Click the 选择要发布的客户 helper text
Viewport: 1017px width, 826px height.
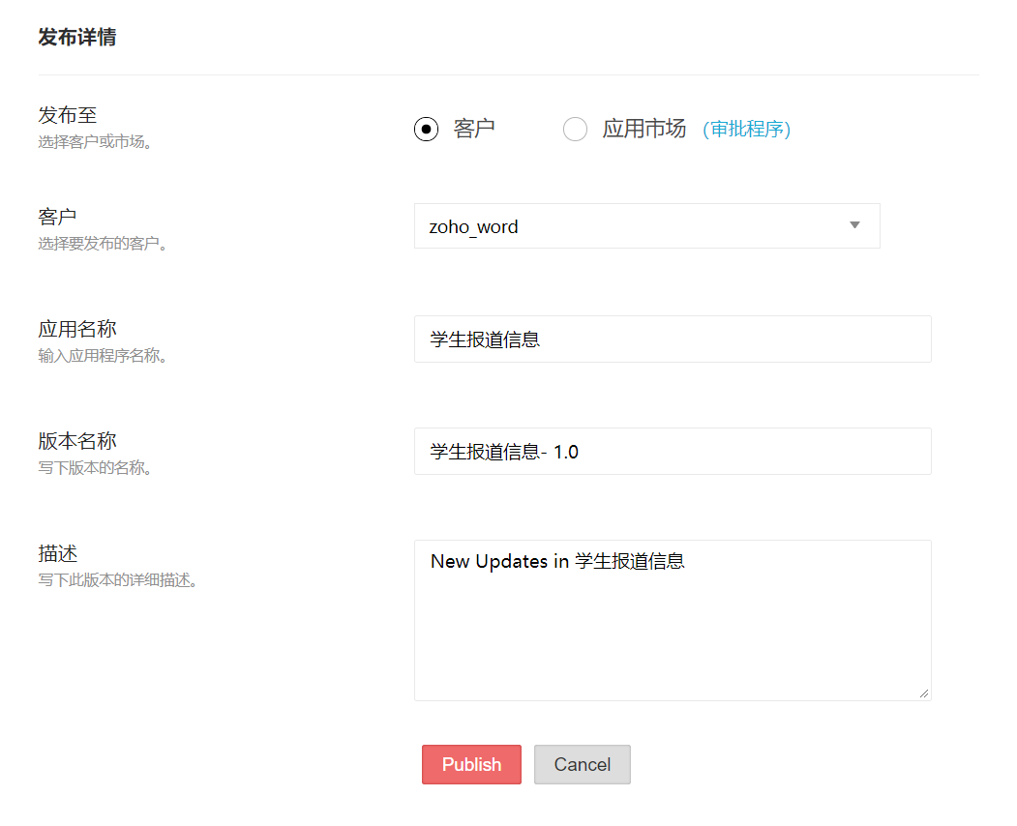click(x=104, y=244)
